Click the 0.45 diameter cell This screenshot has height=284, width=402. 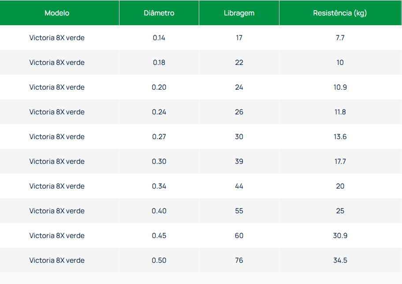[159, 235]
